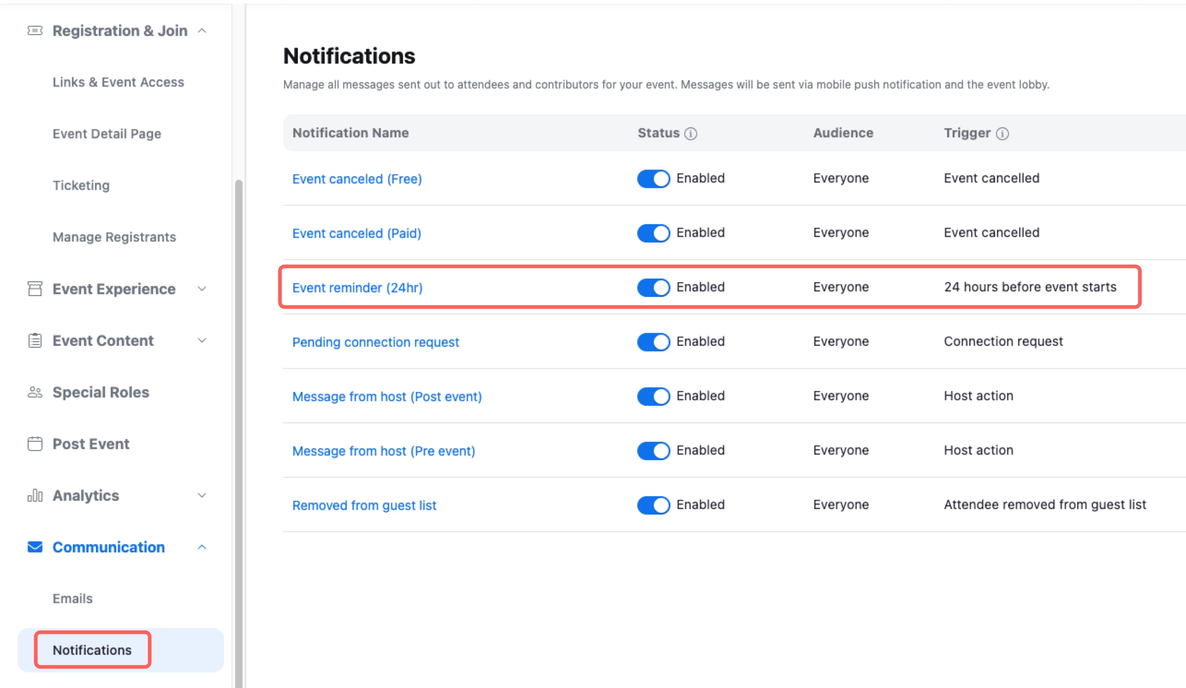
Task: Open the Pending connection request link
Action: coord(375,342)
